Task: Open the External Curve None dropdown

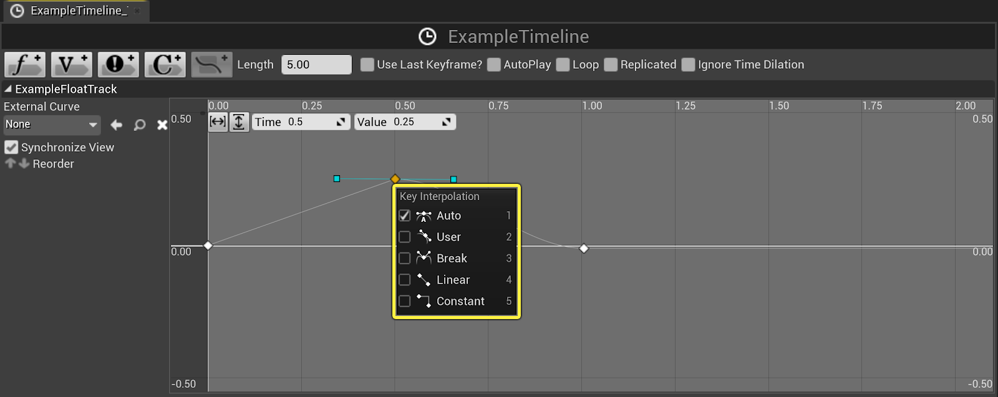Action: coord(51,125)
